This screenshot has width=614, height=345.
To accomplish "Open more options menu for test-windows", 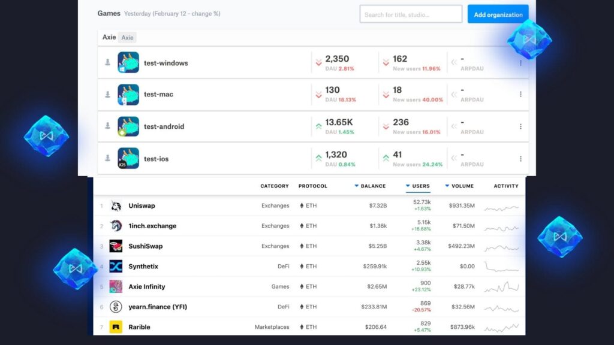I will 520,63.
